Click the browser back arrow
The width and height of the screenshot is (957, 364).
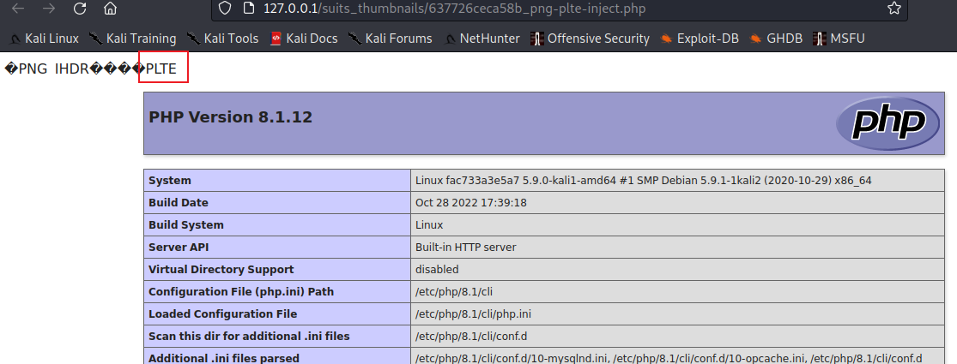[18, 9]
